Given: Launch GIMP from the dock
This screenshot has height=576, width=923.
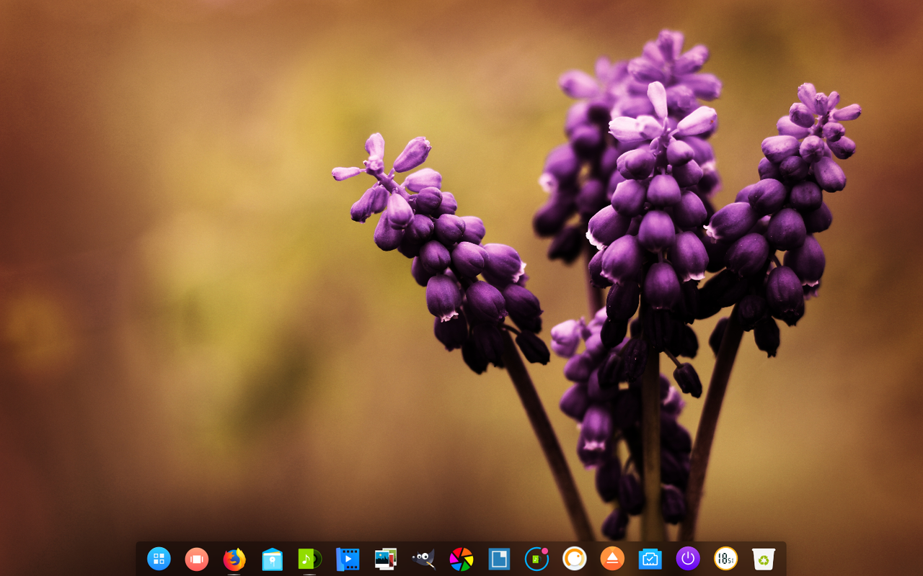Looking at the screenshot, I should point(423,559).
